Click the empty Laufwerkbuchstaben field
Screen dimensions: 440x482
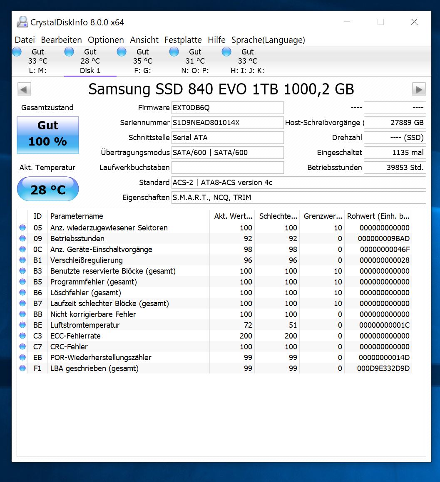pos(227,168)
